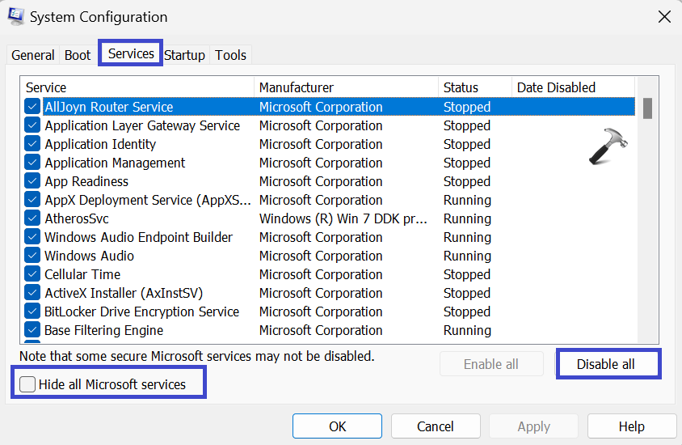Open the Boot tab
Image resolution: width=682 pixels, height=445 pixels.
[x=78, y=55]
